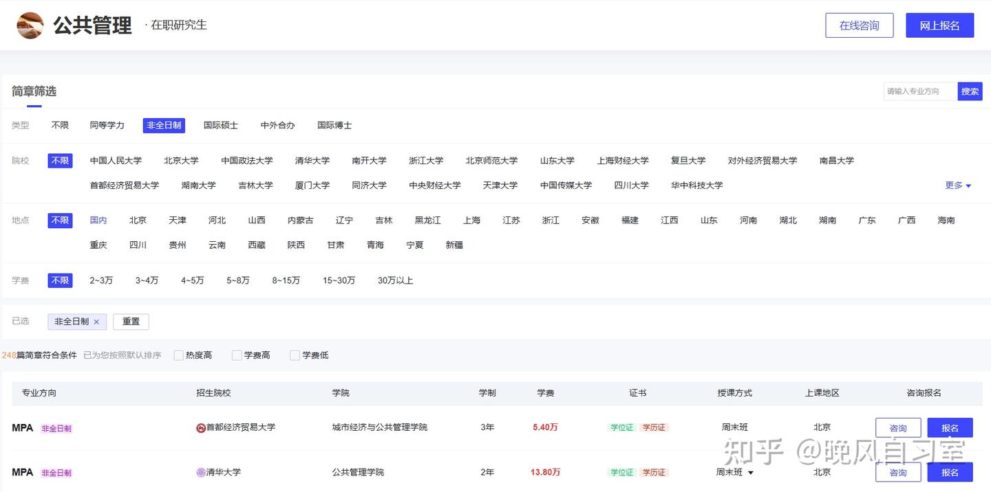Select 30万以上 tuition range
Image resolution: width=991 pixels, height=492 pixels.
(x=396, y=280)
